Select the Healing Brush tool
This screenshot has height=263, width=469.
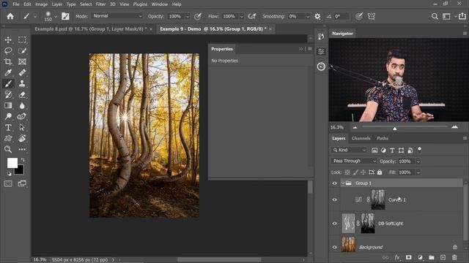pyautogui.click(x=22, y=72)
